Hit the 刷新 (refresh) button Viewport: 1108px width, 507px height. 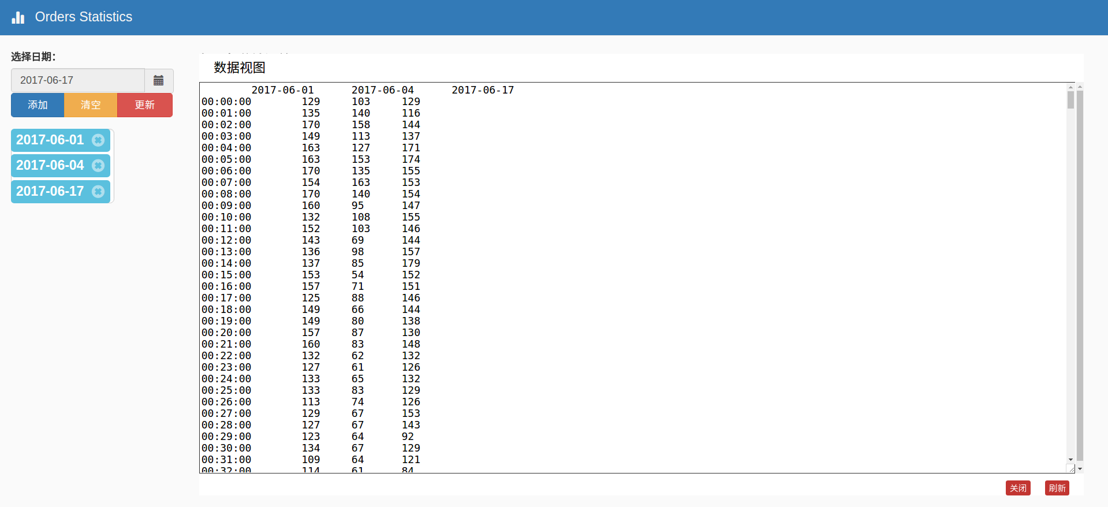[x=1057, y=488]
